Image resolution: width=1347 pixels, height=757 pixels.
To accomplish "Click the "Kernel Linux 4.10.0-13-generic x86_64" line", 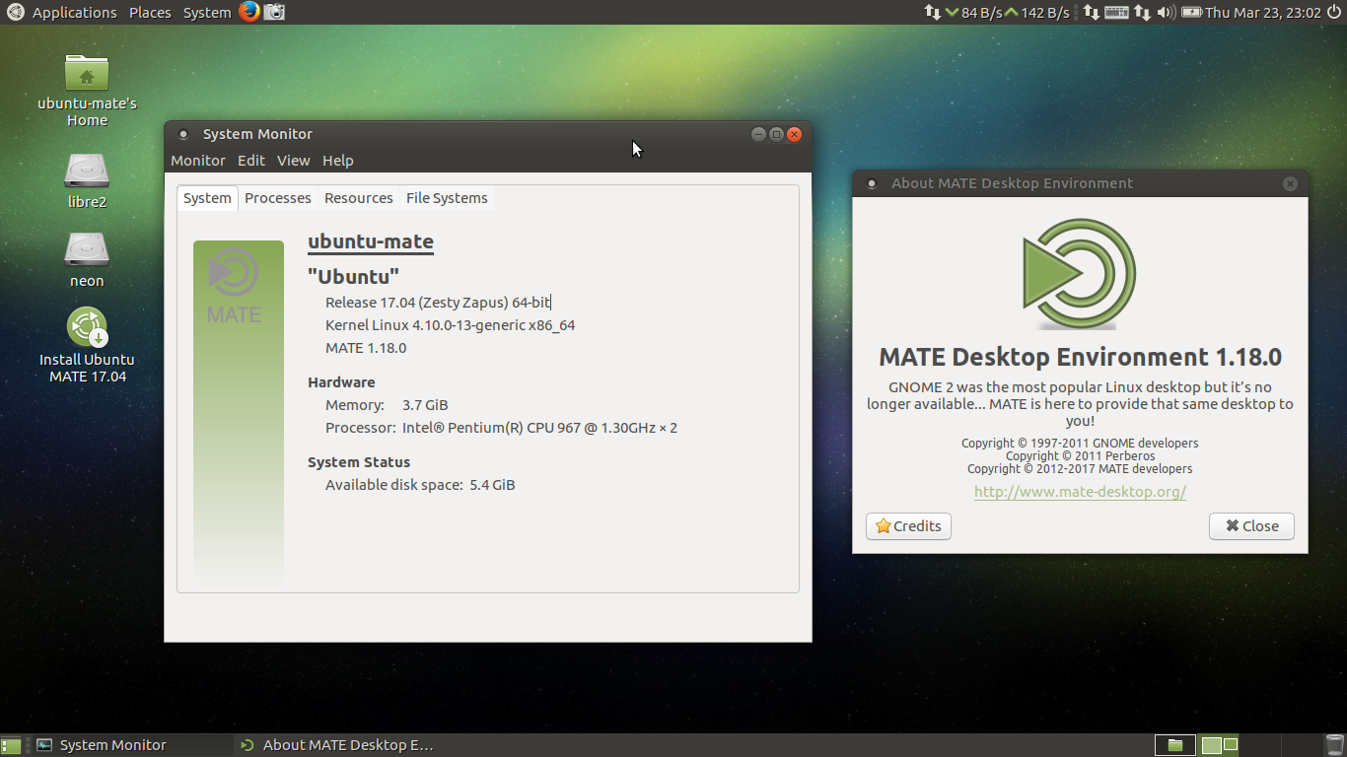I will (x=450, y=325).
